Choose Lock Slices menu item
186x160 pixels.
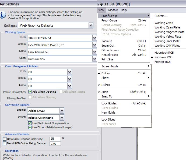pos(124,119)
